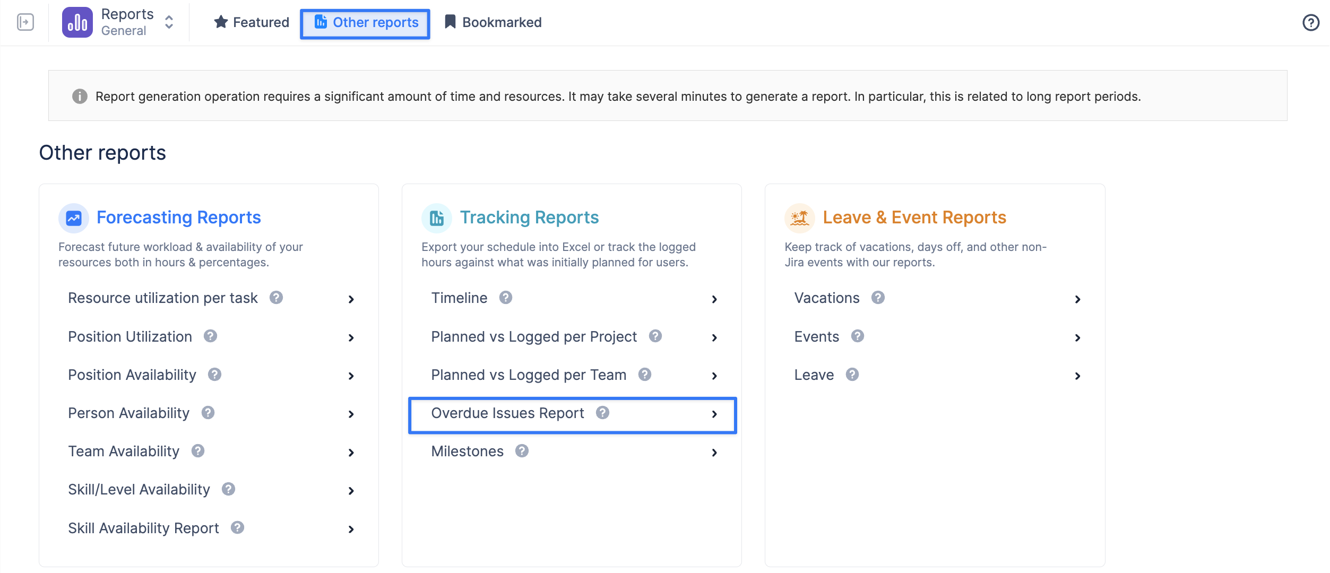Viewport: 1330px width, 573px height.
Task: Switch to the Bookmarked tab
Action: pyautogui.click(x=493, y=22)
